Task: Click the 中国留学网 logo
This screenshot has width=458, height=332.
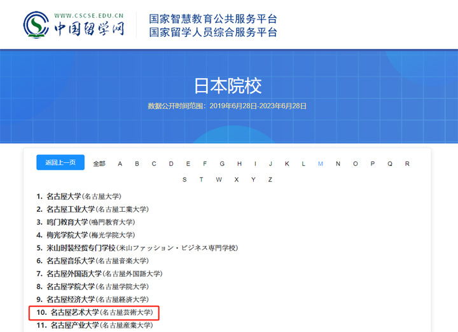Action: coord(74,25)
